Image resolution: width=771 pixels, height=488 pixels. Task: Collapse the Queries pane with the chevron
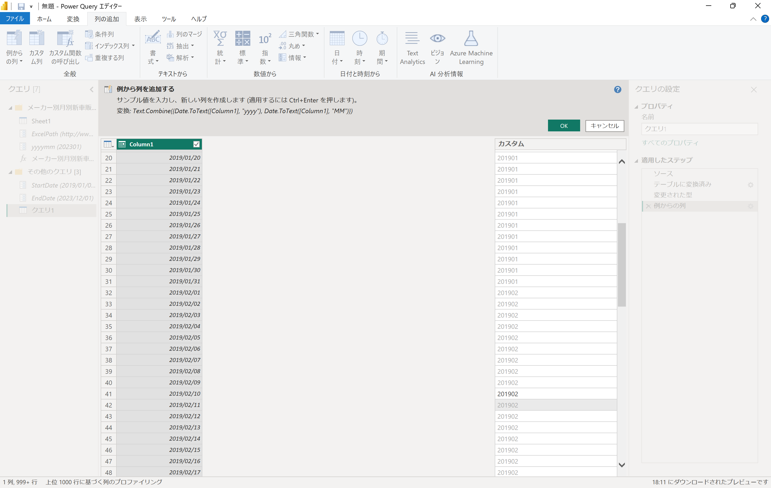click(x=92, y=90)
